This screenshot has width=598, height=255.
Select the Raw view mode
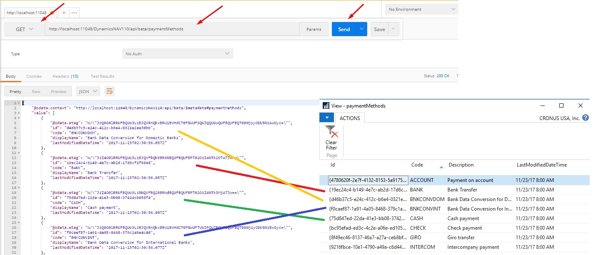[36, 91]
